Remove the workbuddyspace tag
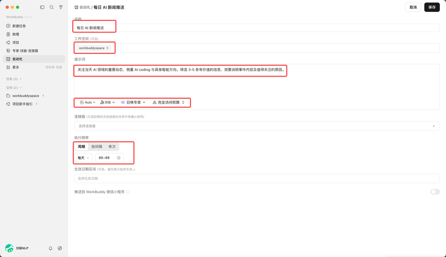446x257 pixels. click(107, 48)
